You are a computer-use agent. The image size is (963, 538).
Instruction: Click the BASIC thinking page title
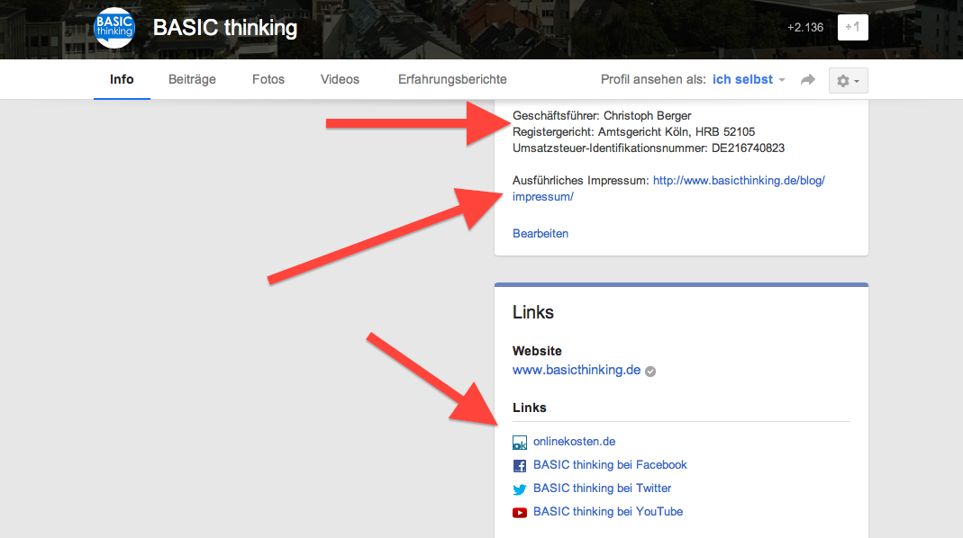225,28
